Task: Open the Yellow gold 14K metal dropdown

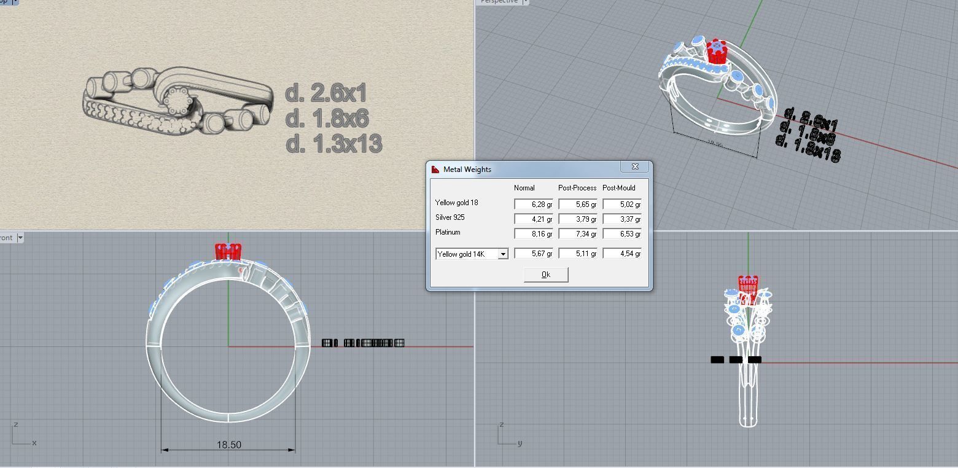Action: pyautogui.click(x=503, y=254)
